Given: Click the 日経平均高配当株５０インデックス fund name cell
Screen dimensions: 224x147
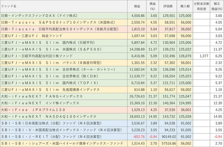Looking at the screenshot, I should point(64,29).
